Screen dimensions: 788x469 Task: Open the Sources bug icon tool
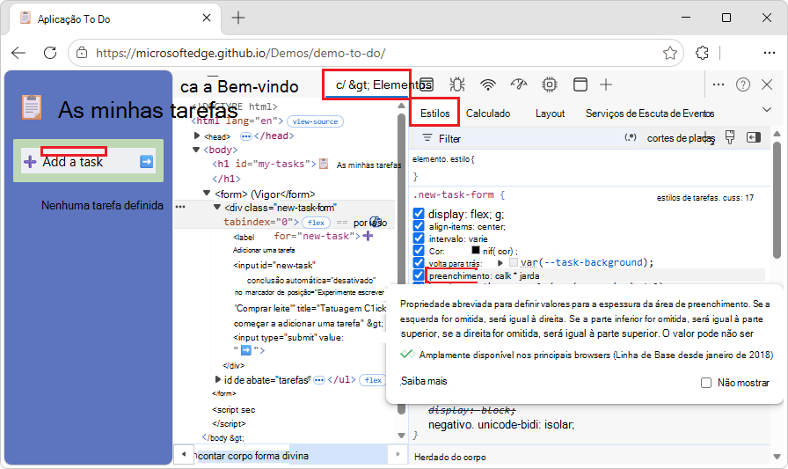pyautogui.click(x=457, y=84)
